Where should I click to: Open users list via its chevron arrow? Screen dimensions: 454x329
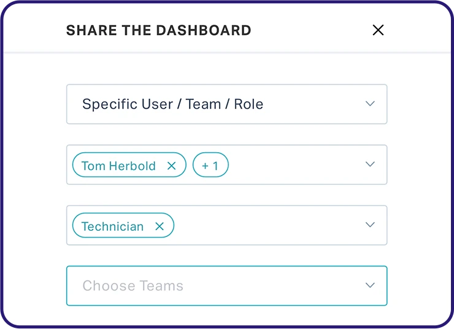point(370,164)
